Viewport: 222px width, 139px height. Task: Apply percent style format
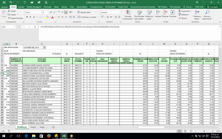[x=108, y=17]
